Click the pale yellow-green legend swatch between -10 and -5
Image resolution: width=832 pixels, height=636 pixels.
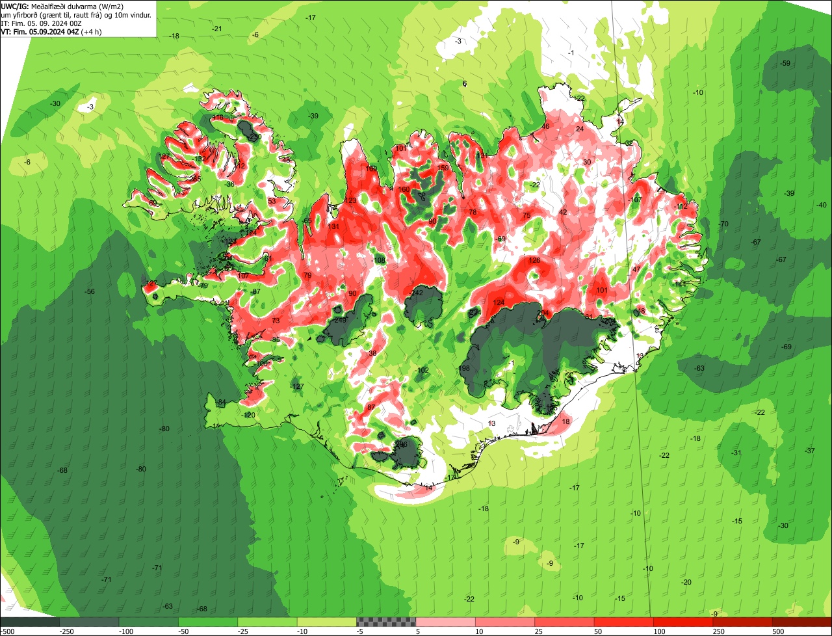coord(326,622)
